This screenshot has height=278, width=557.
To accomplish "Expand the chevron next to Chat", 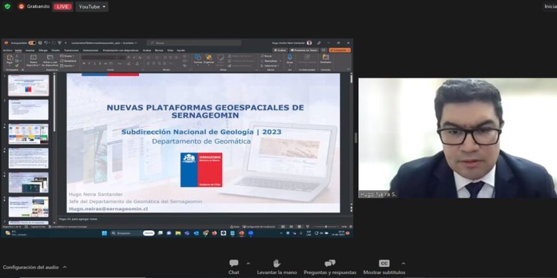I will (248, 263).
